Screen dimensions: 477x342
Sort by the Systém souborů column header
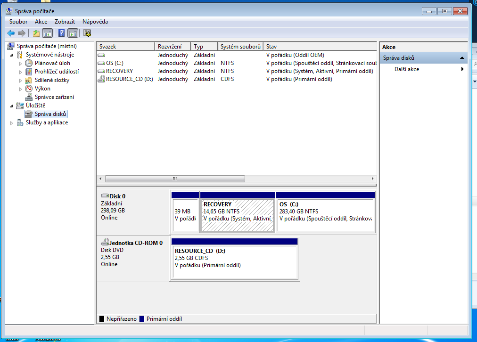[x=240, y=47]
